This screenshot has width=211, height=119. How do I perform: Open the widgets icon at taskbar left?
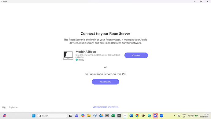[x=4, y=116]
